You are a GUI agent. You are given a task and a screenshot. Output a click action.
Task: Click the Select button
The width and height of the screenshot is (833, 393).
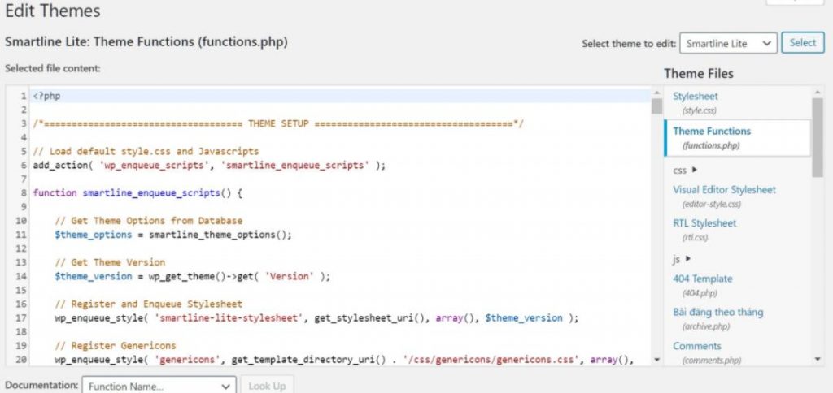click(802, 43)
